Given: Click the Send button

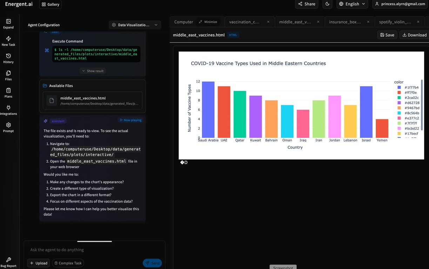Looking at the screenshot, I should [152, 263].
